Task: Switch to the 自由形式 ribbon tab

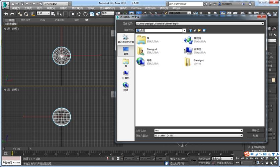Action: 25,20
